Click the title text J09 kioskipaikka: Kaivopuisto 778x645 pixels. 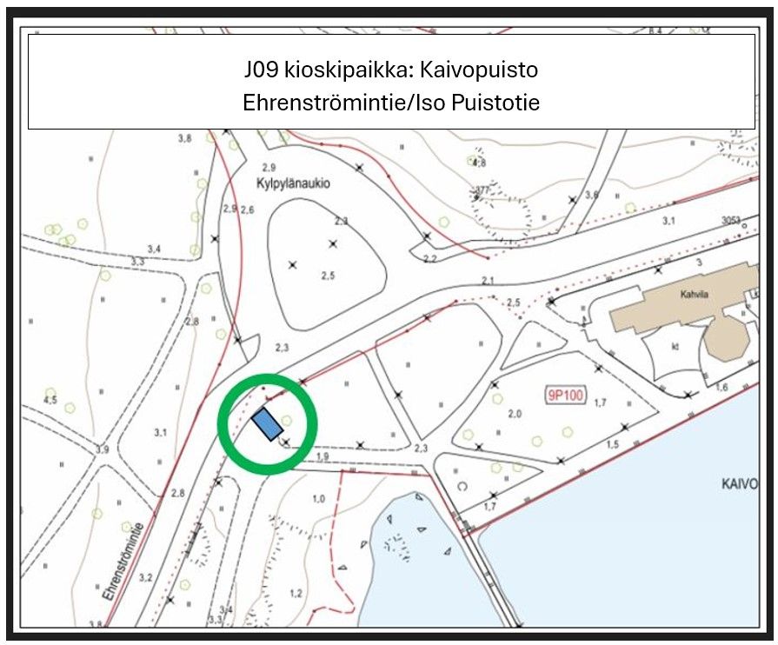pos(391,69)
